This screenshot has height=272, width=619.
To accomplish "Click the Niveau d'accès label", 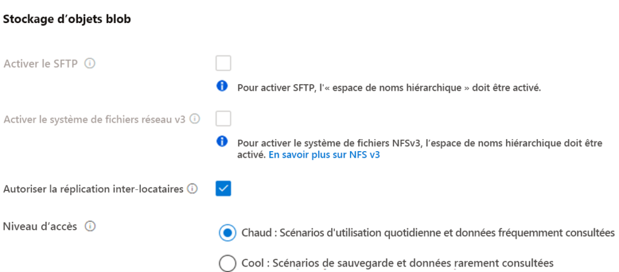I will tap(40, 227).
